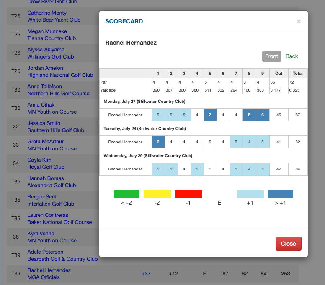Open Anna Tollefson's player link
325x285 pixels.
coord(44,87)
